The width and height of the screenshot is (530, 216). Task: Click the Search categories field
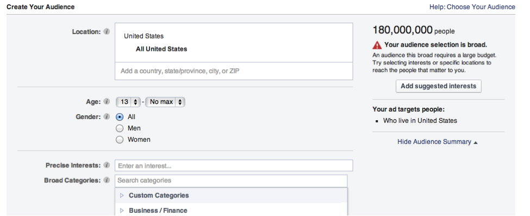coord(231,181)
